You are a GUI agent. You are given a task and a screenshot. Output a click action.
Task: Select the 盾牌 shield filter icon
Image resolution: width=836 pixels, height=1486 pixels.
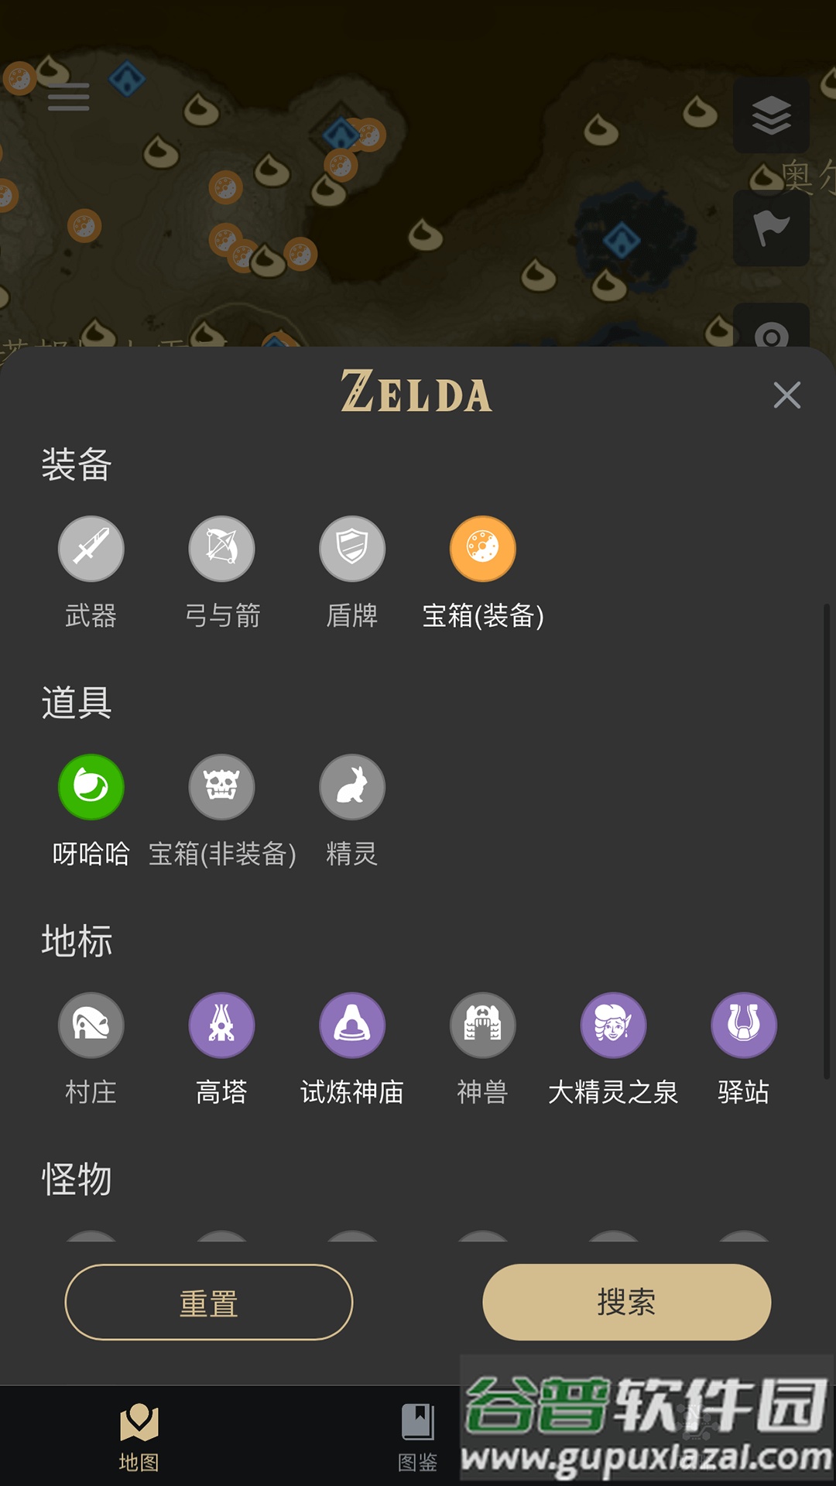352,548
